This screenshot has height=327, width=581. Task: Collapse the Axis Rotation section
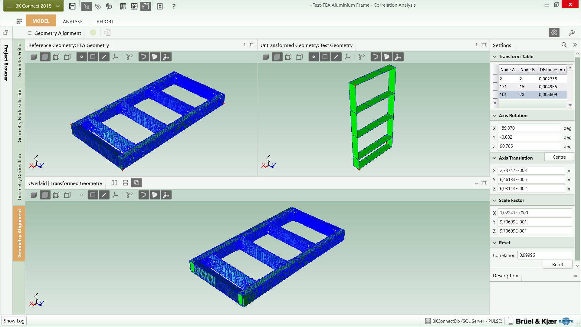494,116
